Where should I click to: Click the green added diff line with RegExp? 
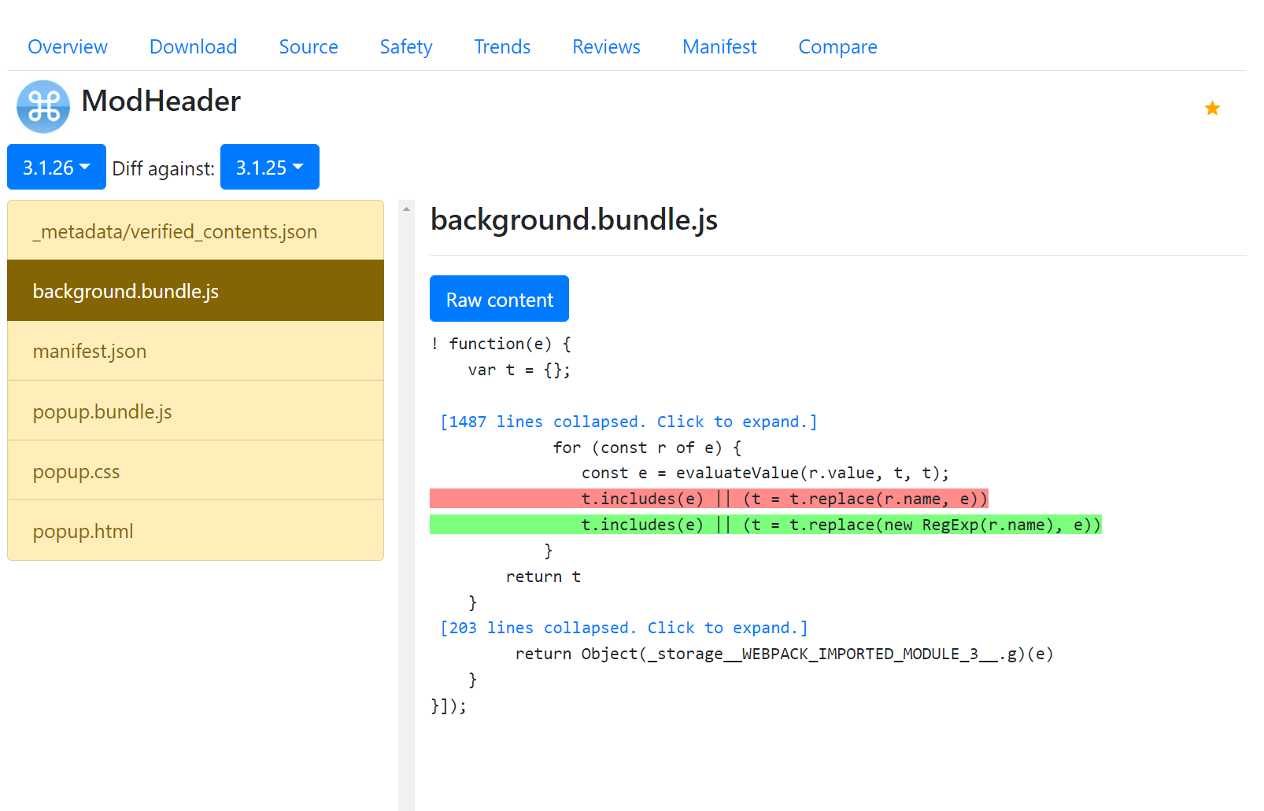(765, 525)
